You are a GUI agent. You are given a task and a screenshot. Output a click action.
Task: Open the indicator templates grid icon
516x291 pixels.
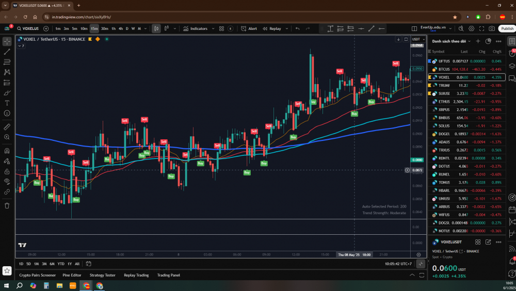[x=221, y=29]
